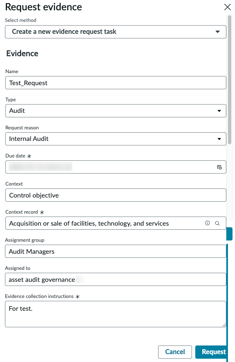Viewport: 235px width, 362px height.
Task: Click the Assigned to field
Action: 115,280
